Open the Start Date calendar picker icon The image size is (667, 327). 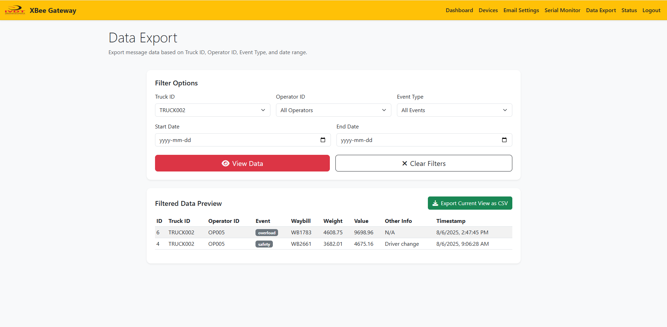pos(323,140)
